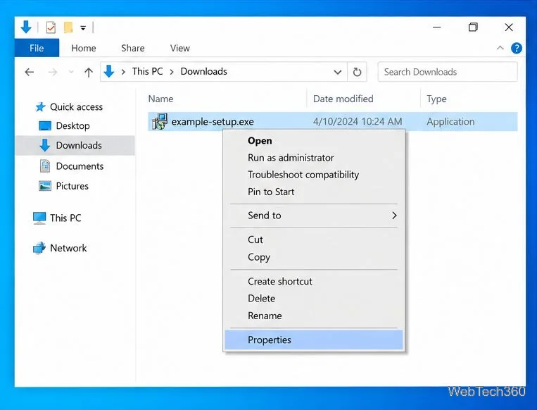Image resolution: width=537 pixels, height=410 pixels.
Task: Click the This PC computer icon
Action: (39, 218)
